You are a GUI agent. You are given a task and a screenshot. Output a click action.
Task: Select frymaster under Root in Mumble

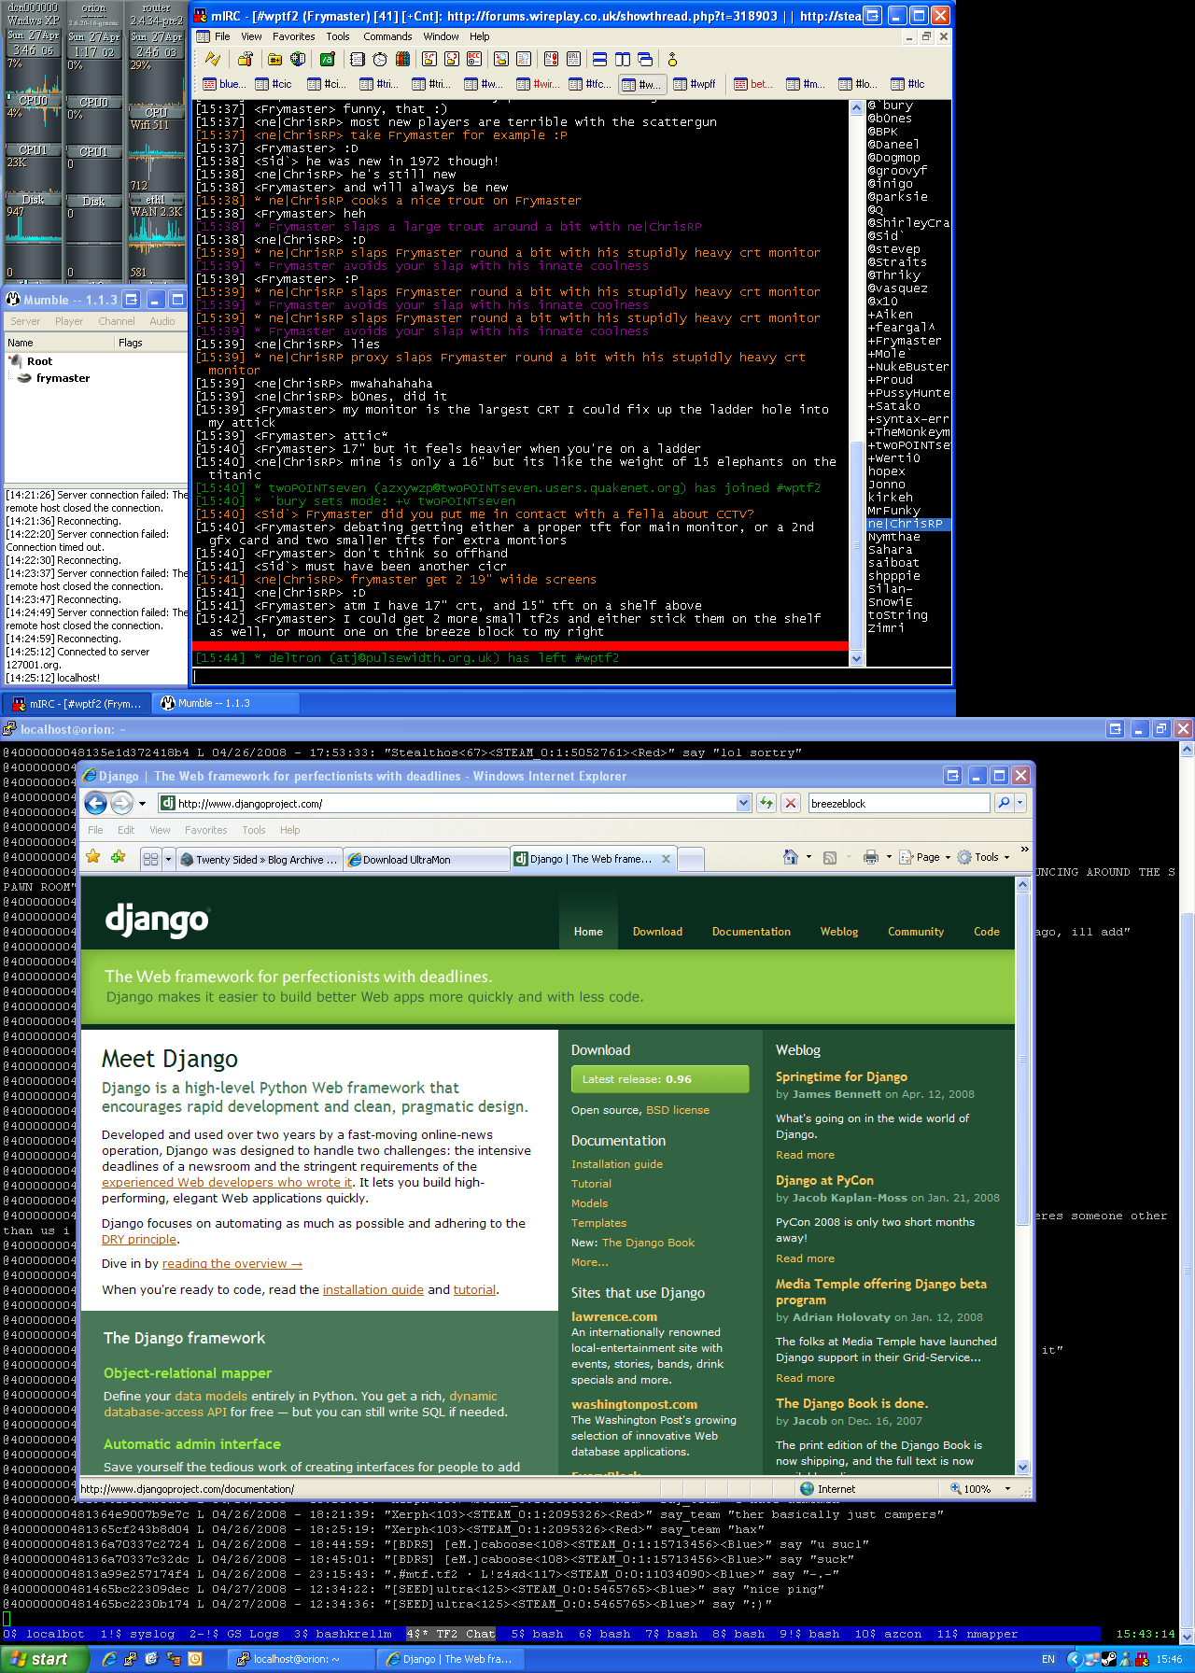pos(63,378)
